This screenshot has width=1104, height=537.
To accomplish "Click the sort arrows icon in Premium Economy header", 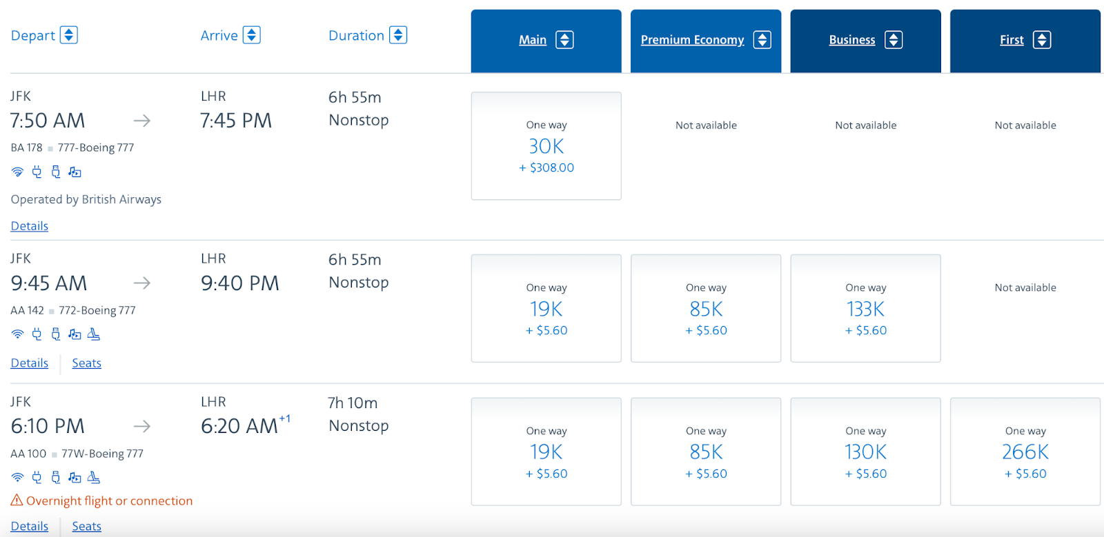I will 762,40.
